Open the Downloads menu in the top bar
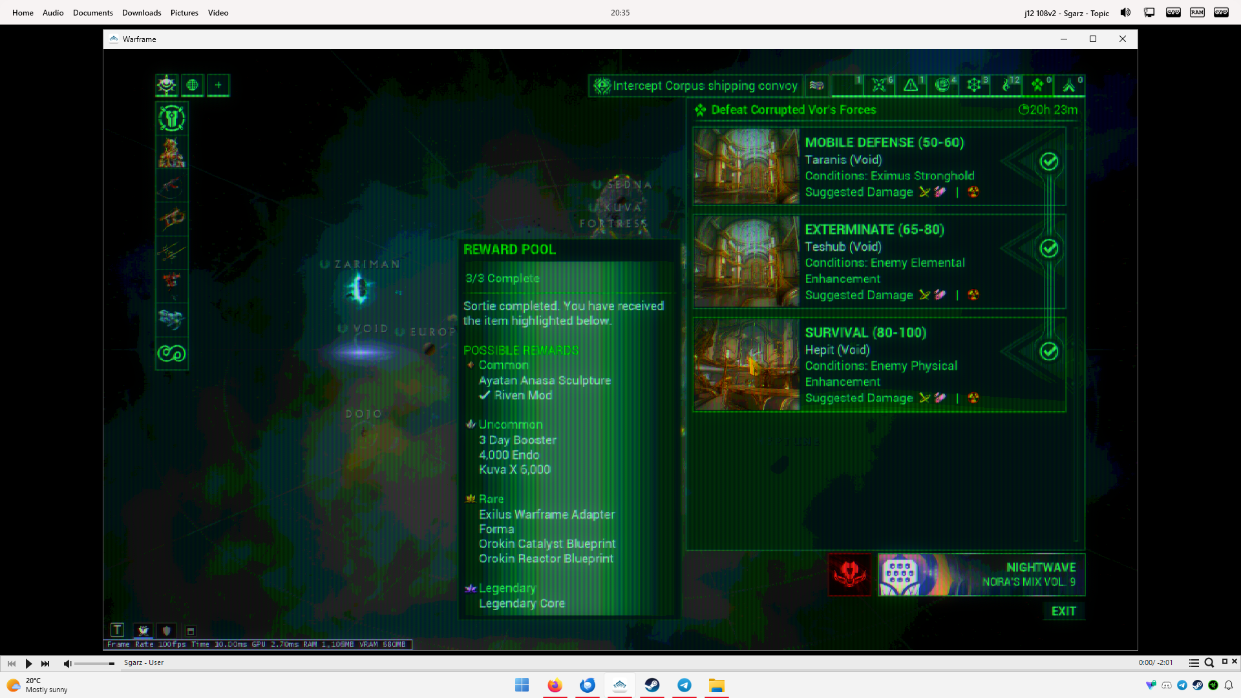Screen dimensions: 1241x698 [142, 13]
